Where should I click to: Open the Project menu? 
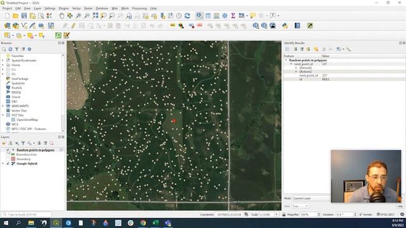(x=7, y=8)
